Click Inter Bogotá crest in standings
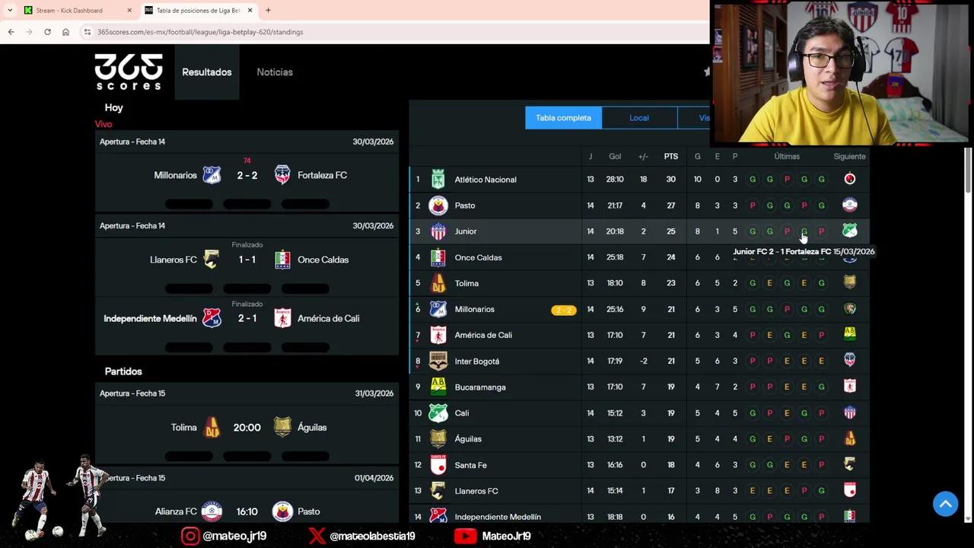This screenshot has height=548, width=974. click(x=438, y=362)
